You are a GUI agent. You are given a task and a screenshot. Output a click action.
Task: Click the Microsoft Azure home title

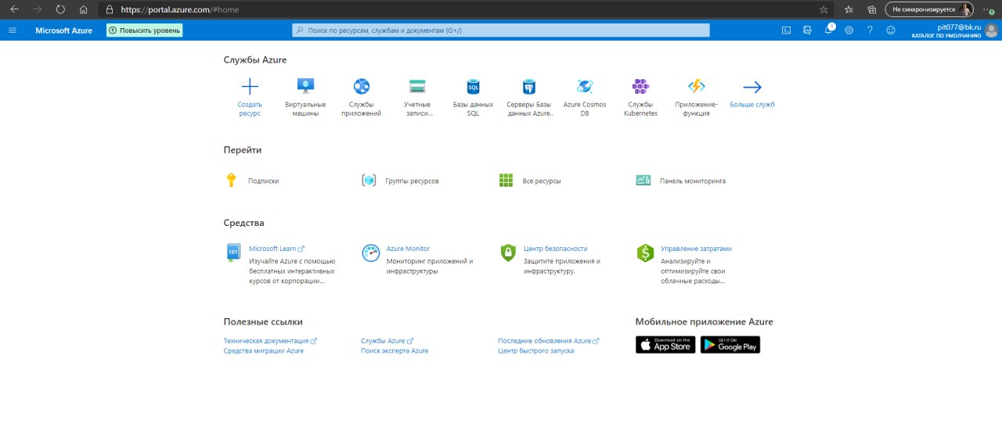coord(63,30)
